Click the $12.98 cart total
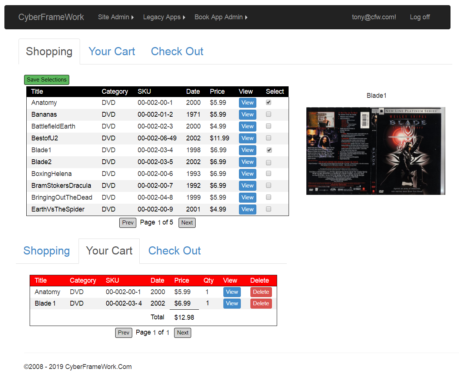Viewport: 459px width, 376px height. [184, 317]
